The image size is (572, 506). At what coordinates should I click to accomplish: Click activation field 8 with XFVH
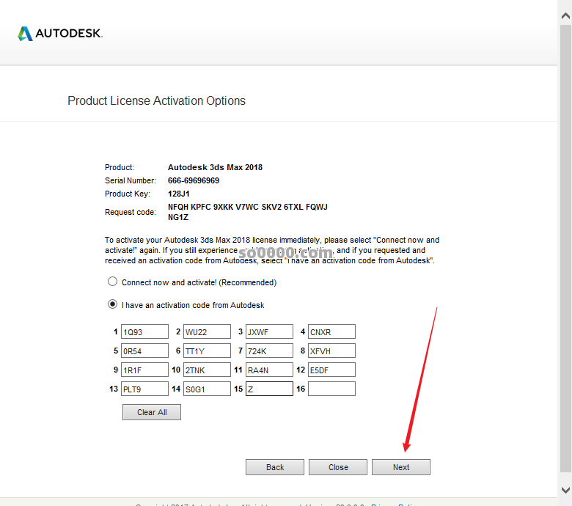[331, 351]
